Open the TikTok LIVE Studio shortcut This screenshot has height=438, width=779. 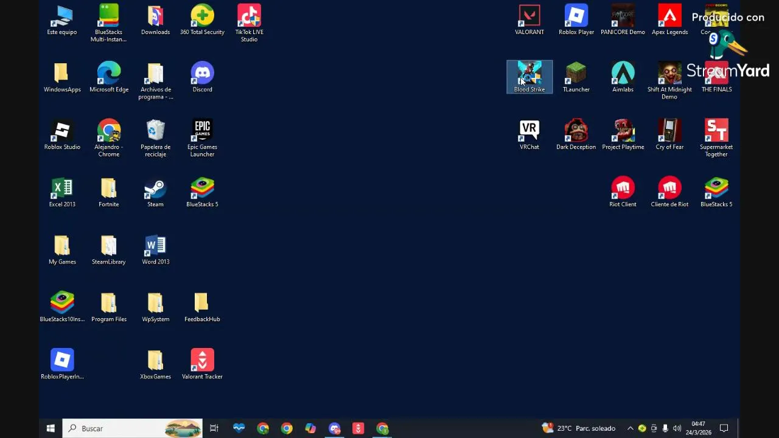click(x=249, y=24)
